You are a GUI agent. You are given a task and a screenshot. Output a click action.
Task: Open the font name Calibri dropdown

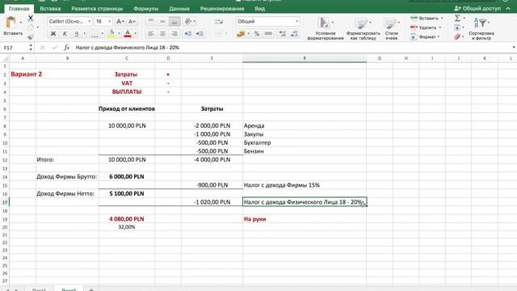[x=89, y=22]
